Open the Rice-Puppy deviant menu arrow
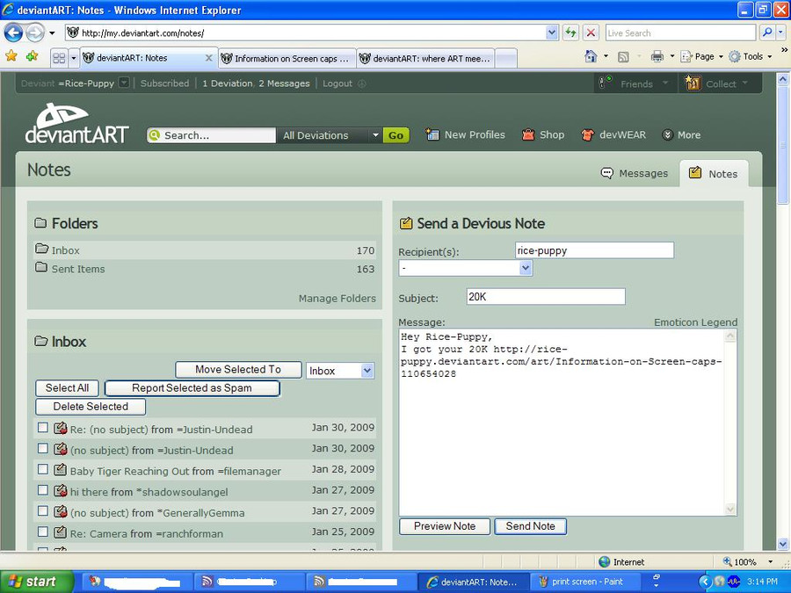The width and height of the screenshot is (791, 593). point(124,83)
